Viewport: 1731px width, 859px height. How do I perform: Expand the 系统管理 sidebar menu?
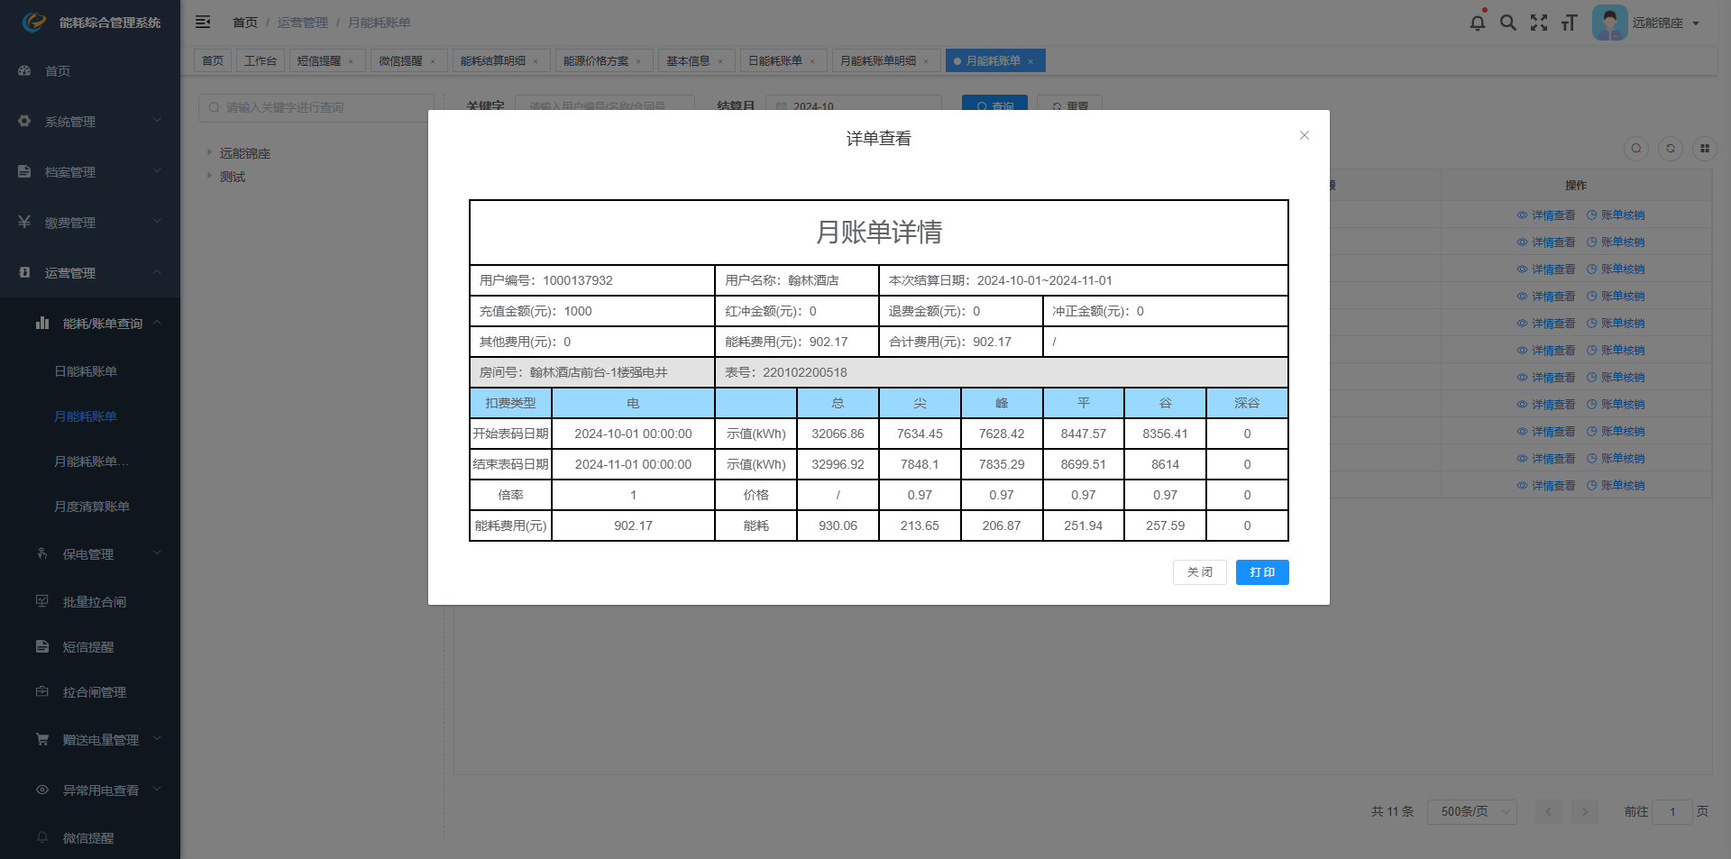(x=90, y=122)
